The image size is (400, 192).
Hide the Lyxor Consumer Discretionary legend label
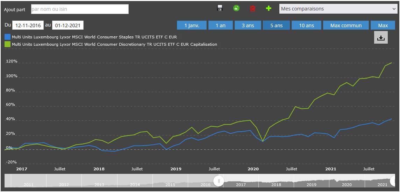[114, 44]
